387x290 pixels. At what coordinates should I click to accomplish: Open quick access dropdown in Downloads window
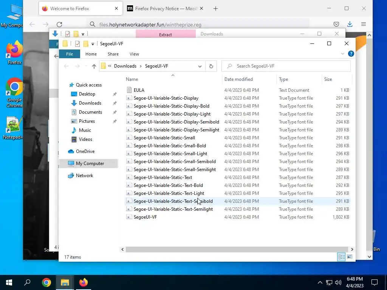[83, 34]
